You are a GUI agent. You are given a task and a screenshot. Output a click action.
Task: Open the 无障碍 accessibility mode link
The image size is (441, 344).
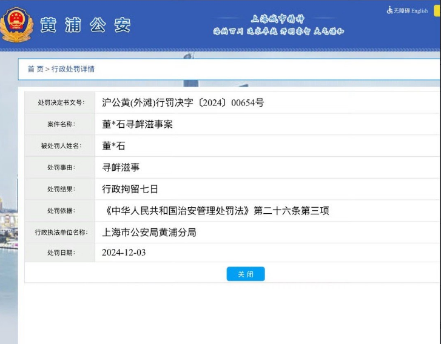tap(402, 11)
